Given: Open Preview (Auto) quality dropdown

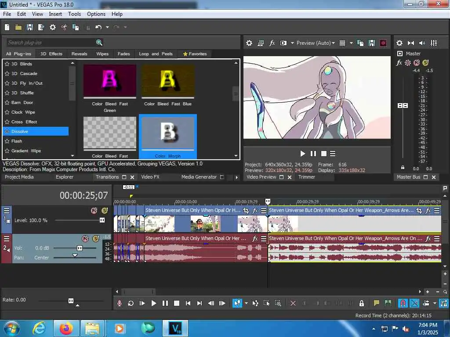Looking at the screenshot, I should click(316, 43).
